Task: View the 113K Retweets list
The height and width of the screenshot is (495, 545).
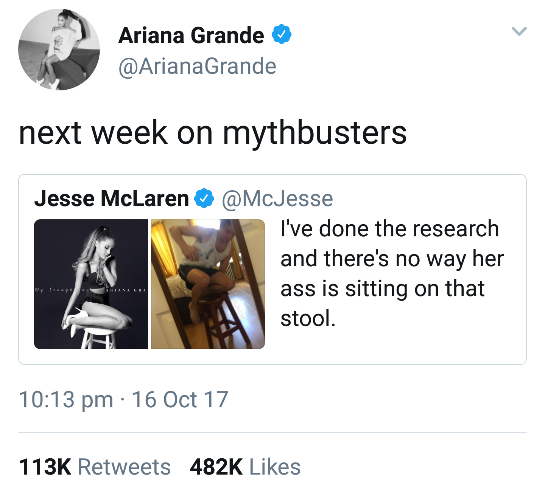Action: pos(95,467)
